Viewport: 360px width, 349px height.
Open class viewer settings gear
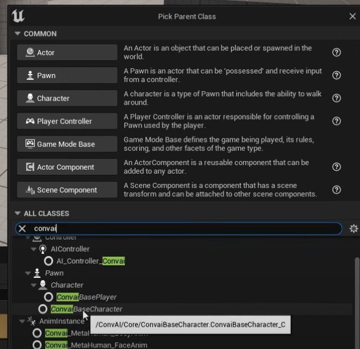[354, 228]
